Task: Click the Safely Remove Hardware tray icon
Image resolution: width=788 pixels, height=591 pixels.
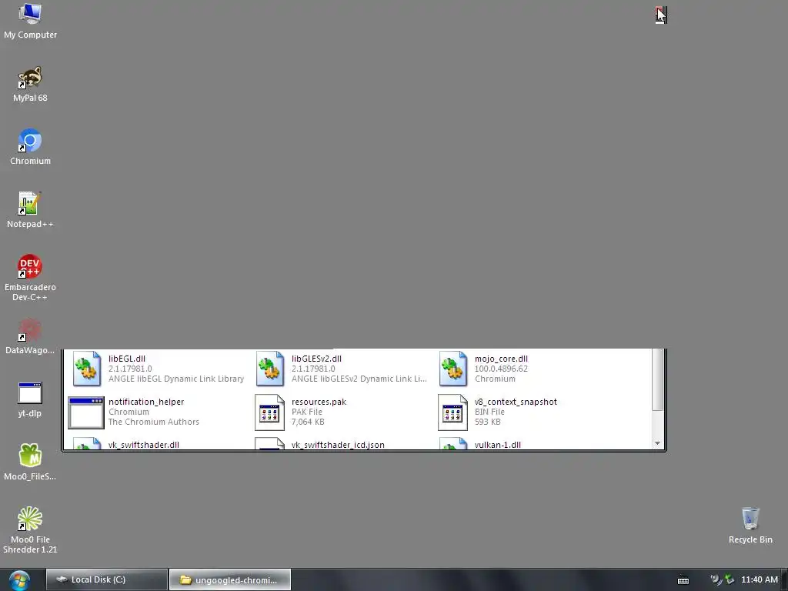Action: point(730,580)
